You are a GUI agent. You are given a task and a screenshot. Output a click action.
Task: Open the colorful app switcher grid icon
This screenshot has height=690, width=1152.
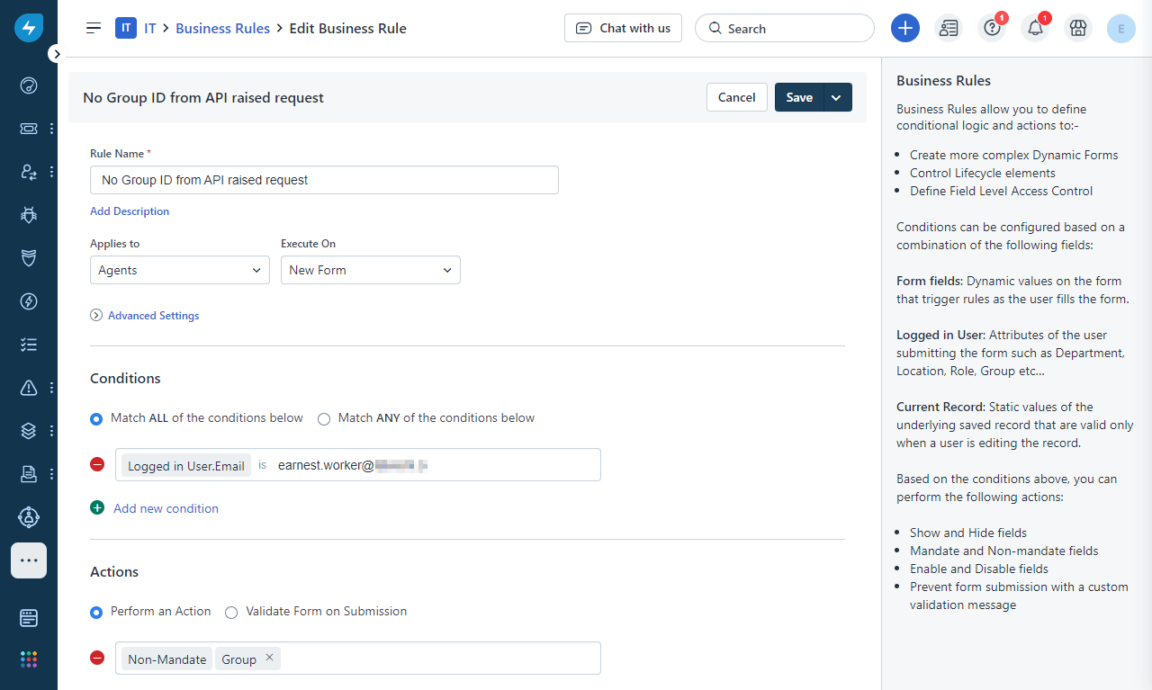point(29,659)
